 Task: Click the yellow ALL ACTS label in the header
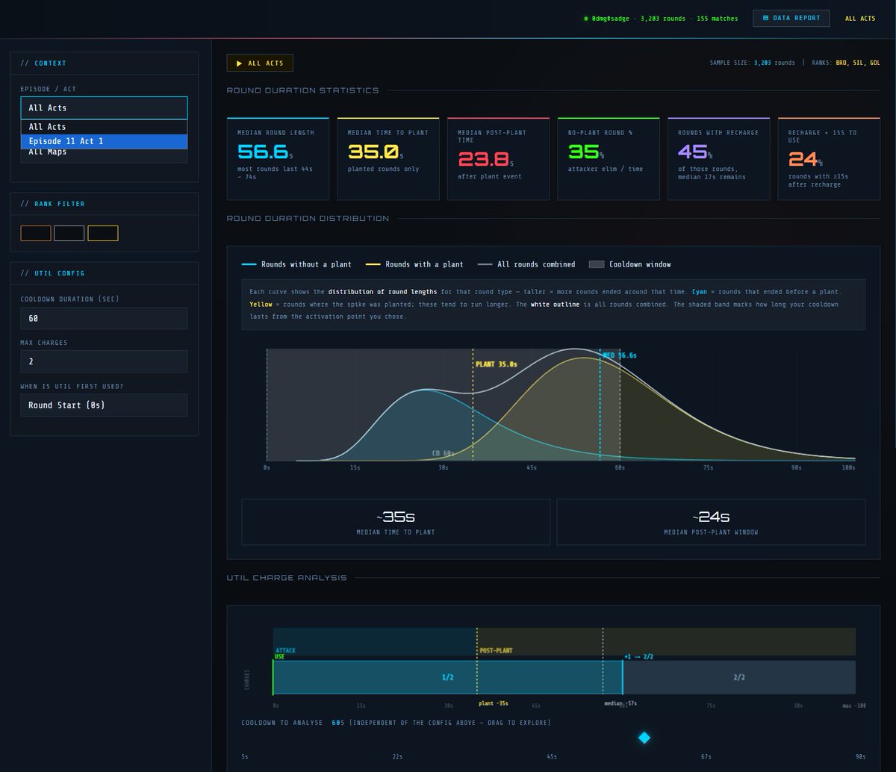[x=860, y=19]
